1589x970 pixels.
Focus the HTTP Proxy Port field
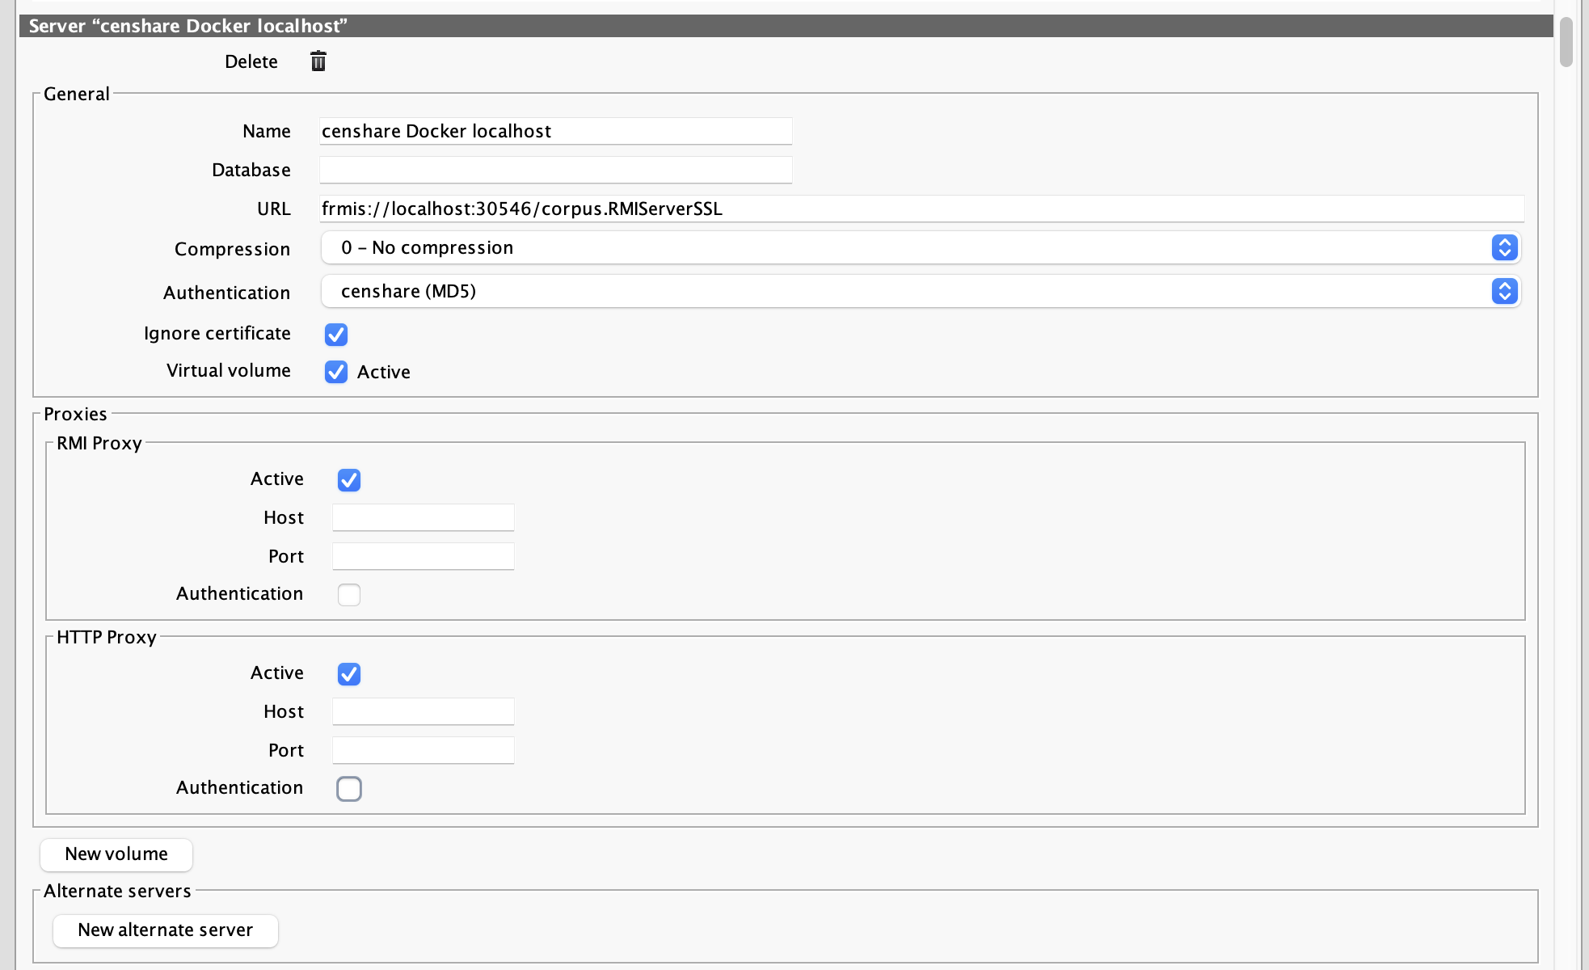[x=423, y=750]
